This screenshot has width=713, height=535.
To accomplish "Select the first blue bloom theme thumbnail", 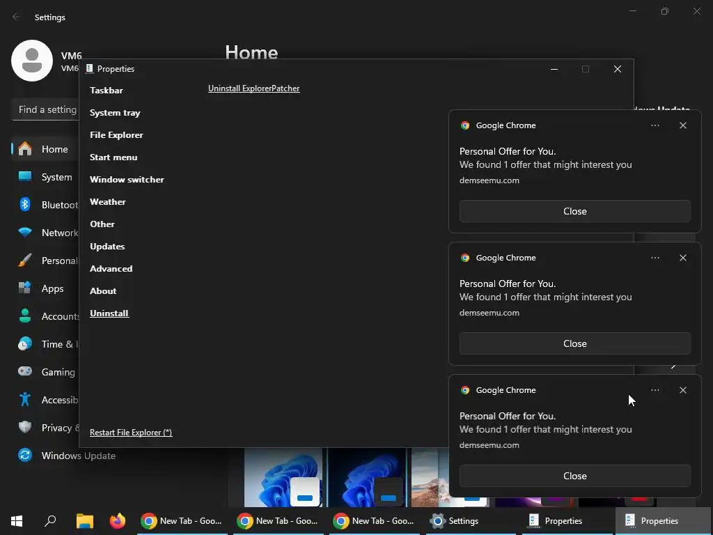I will point(283,478).
